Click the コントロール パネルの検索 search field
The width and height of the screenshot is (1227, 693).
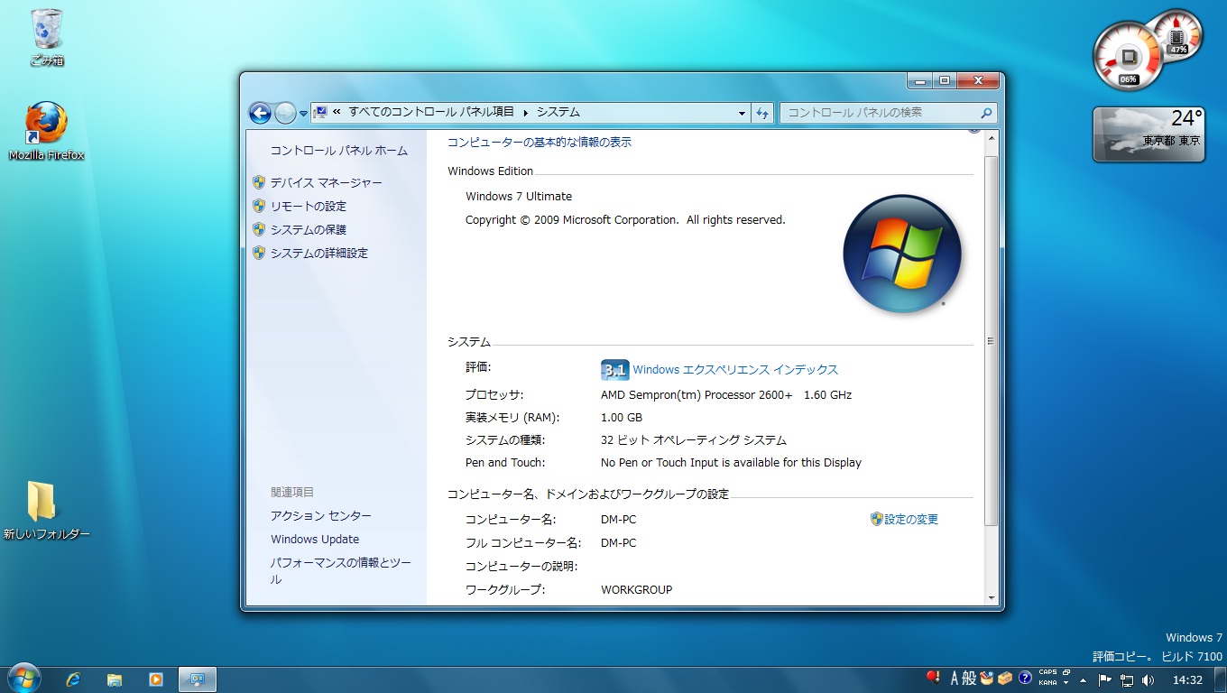point(888,113)
